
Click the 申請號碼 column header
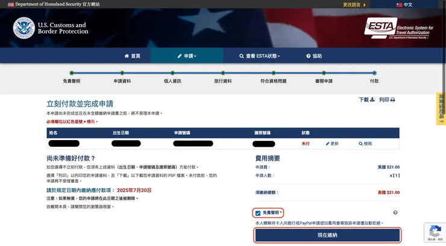point(182,133)
